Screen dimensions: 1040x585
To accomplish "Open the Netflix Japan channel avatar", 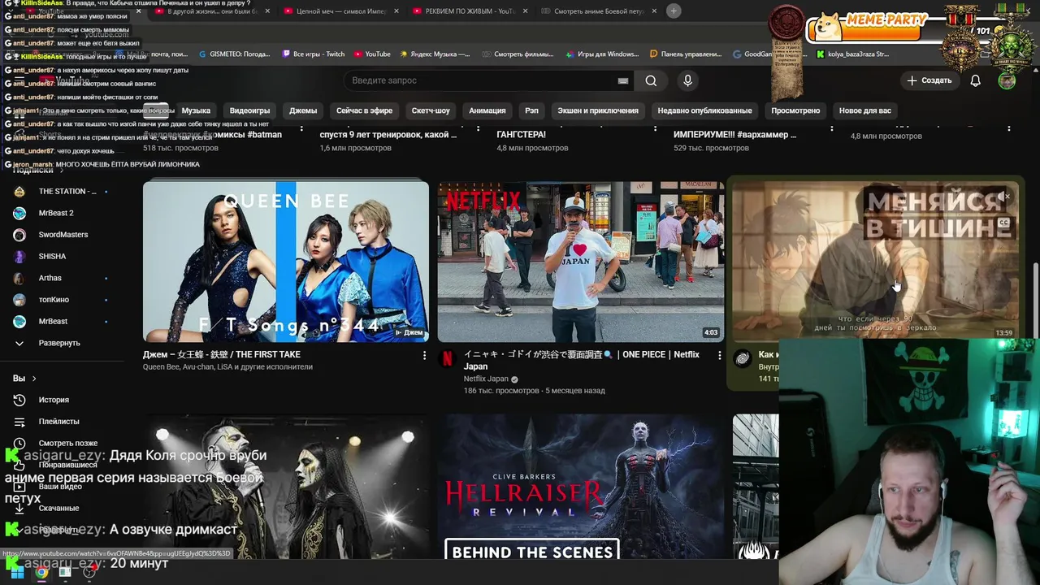I will click(448, 358).
